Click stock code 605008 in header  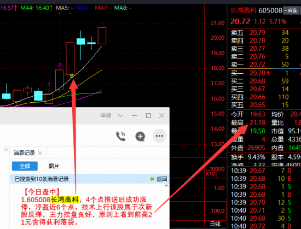pyautogui.click(x=270, y=10)
